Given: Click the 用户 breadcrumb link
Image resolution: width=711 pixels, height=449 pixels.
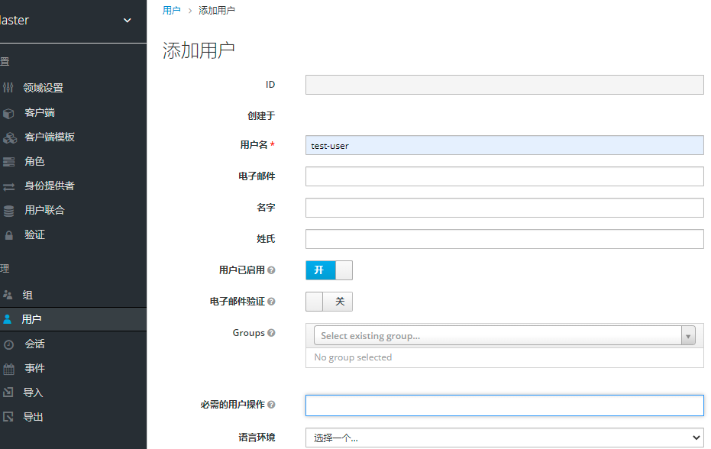Looking at the screenshot, I should pos(171,11).
